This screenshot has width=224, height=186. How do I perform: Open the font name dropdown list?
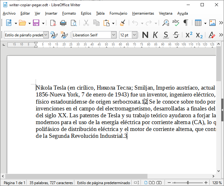coord(114,35)
